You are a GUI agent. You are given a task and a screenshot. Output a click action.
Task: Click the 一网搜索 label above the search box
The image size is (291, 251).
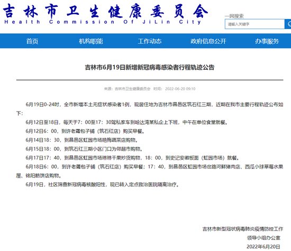click(x=234, y=16)
